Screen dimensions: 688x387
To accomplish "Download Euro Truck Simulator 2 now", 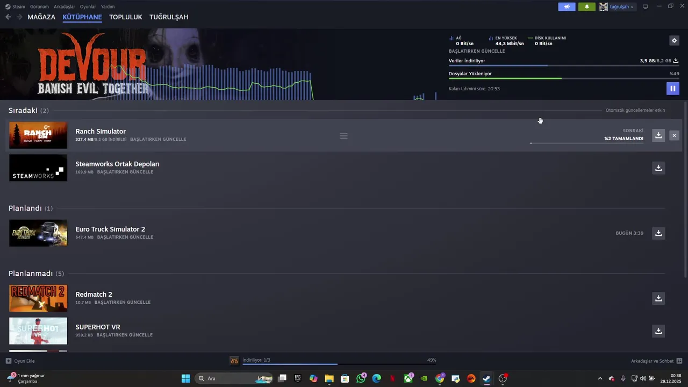I will [658, 233].
